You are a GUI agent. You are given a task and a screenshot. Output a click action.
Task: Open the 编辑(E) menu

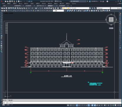pos(9,4)
